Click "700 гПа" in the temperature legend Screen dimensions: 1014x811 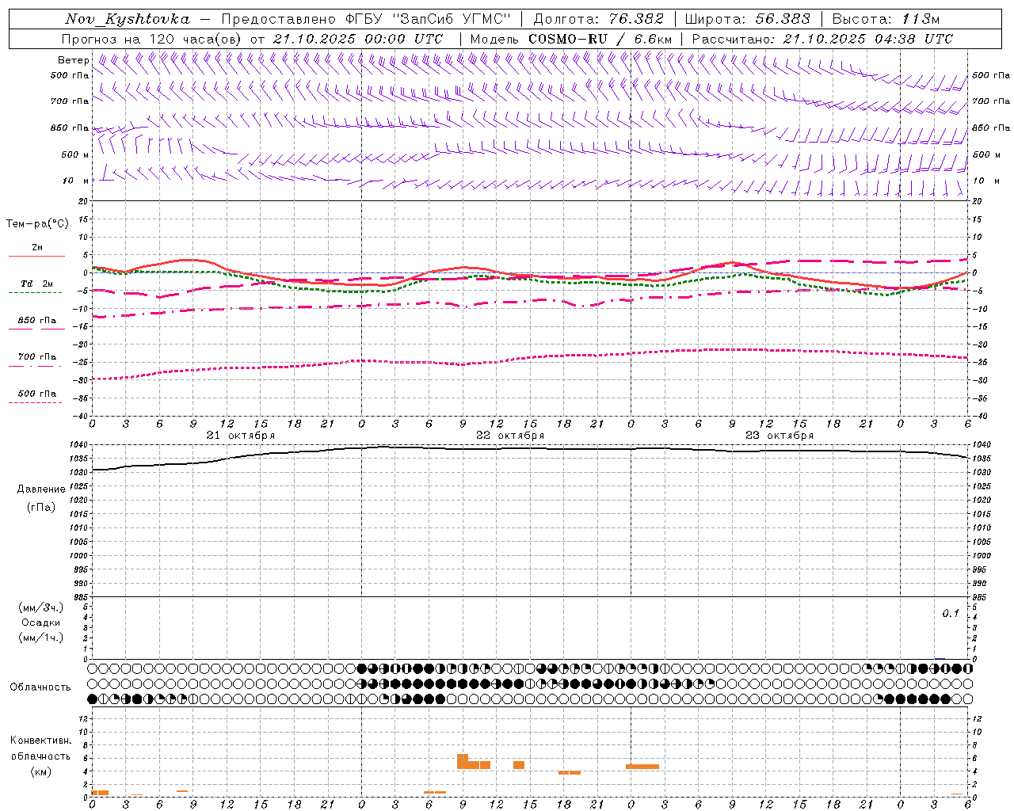pos(37,357)
